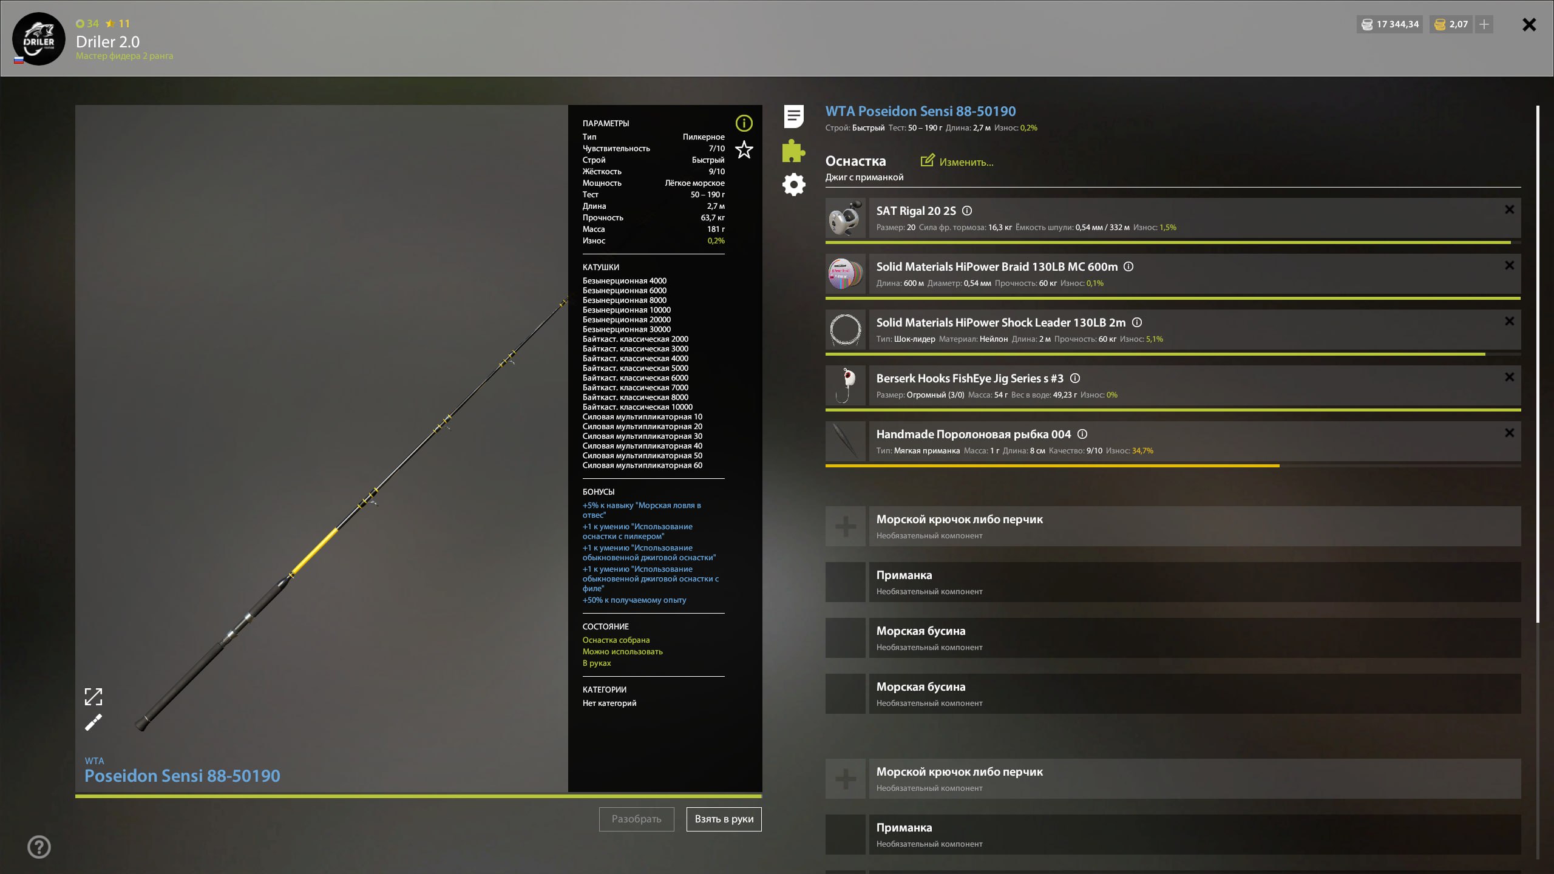The image size is (1554, 874).
Task: Show info for HiPower Shock Leader 130LB 2m
Action: click(1137, 322)
